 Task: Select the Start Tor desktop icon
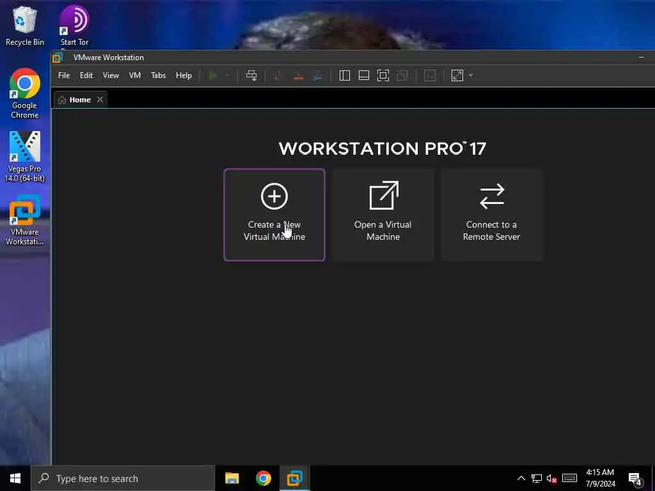tap(74, 26)
